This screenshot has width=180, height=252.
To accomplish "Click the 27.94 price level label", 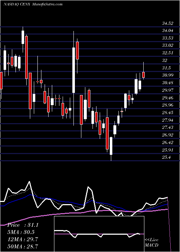I will pyautogui.click(x=168, y=120).
